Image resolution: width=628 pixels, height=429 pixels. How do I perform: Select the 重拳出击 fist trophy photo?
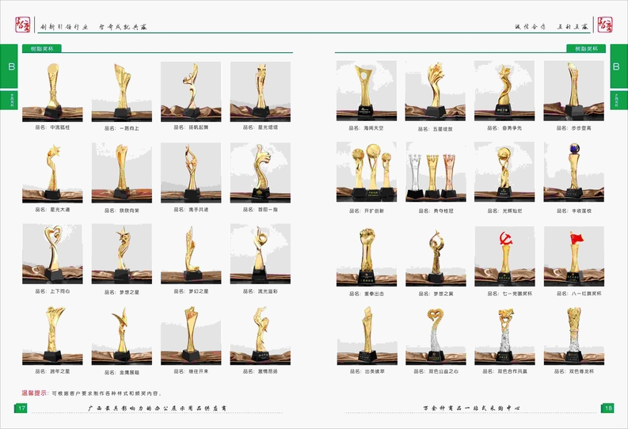point(366,255)
